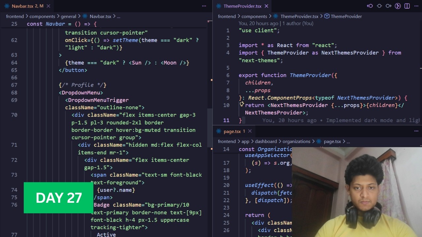Image resolution: width=422 pixels, height=237 pixels.
Task: Go to next change icon in ThemeProvider editor
Action: pyautogui.click(x=388, y=6)
